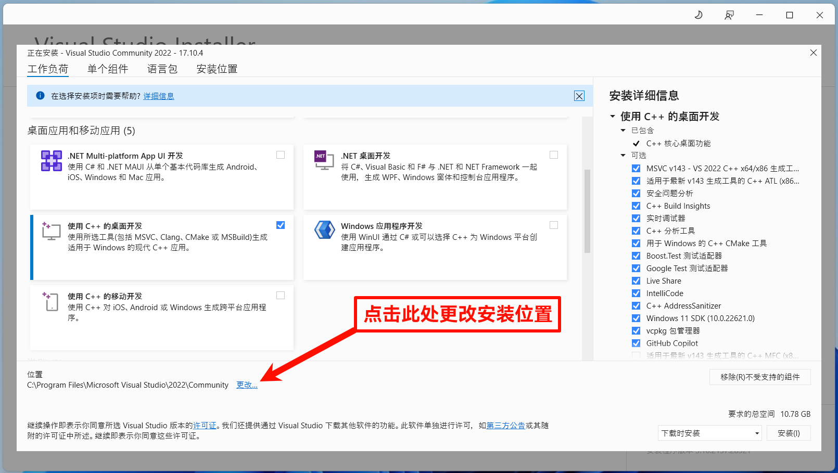838x473 pixels.
Task: Check the .NET Multi-platform App UI workload
Action: tap(281, 155)
